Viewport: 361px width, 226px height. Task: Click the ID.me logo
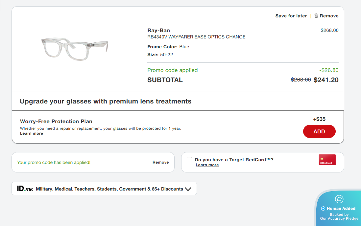point(25,189)
